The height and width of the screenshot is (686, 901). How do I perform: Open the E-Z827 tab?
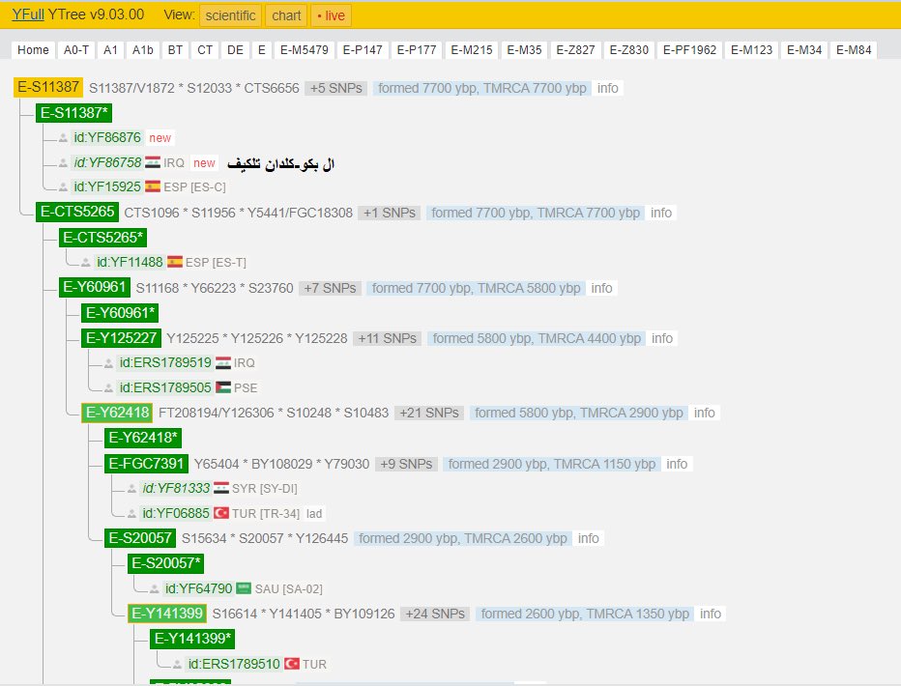576,50
